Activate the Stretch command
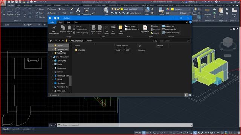Screen dimensions: 241x135 tap(40, 17)
